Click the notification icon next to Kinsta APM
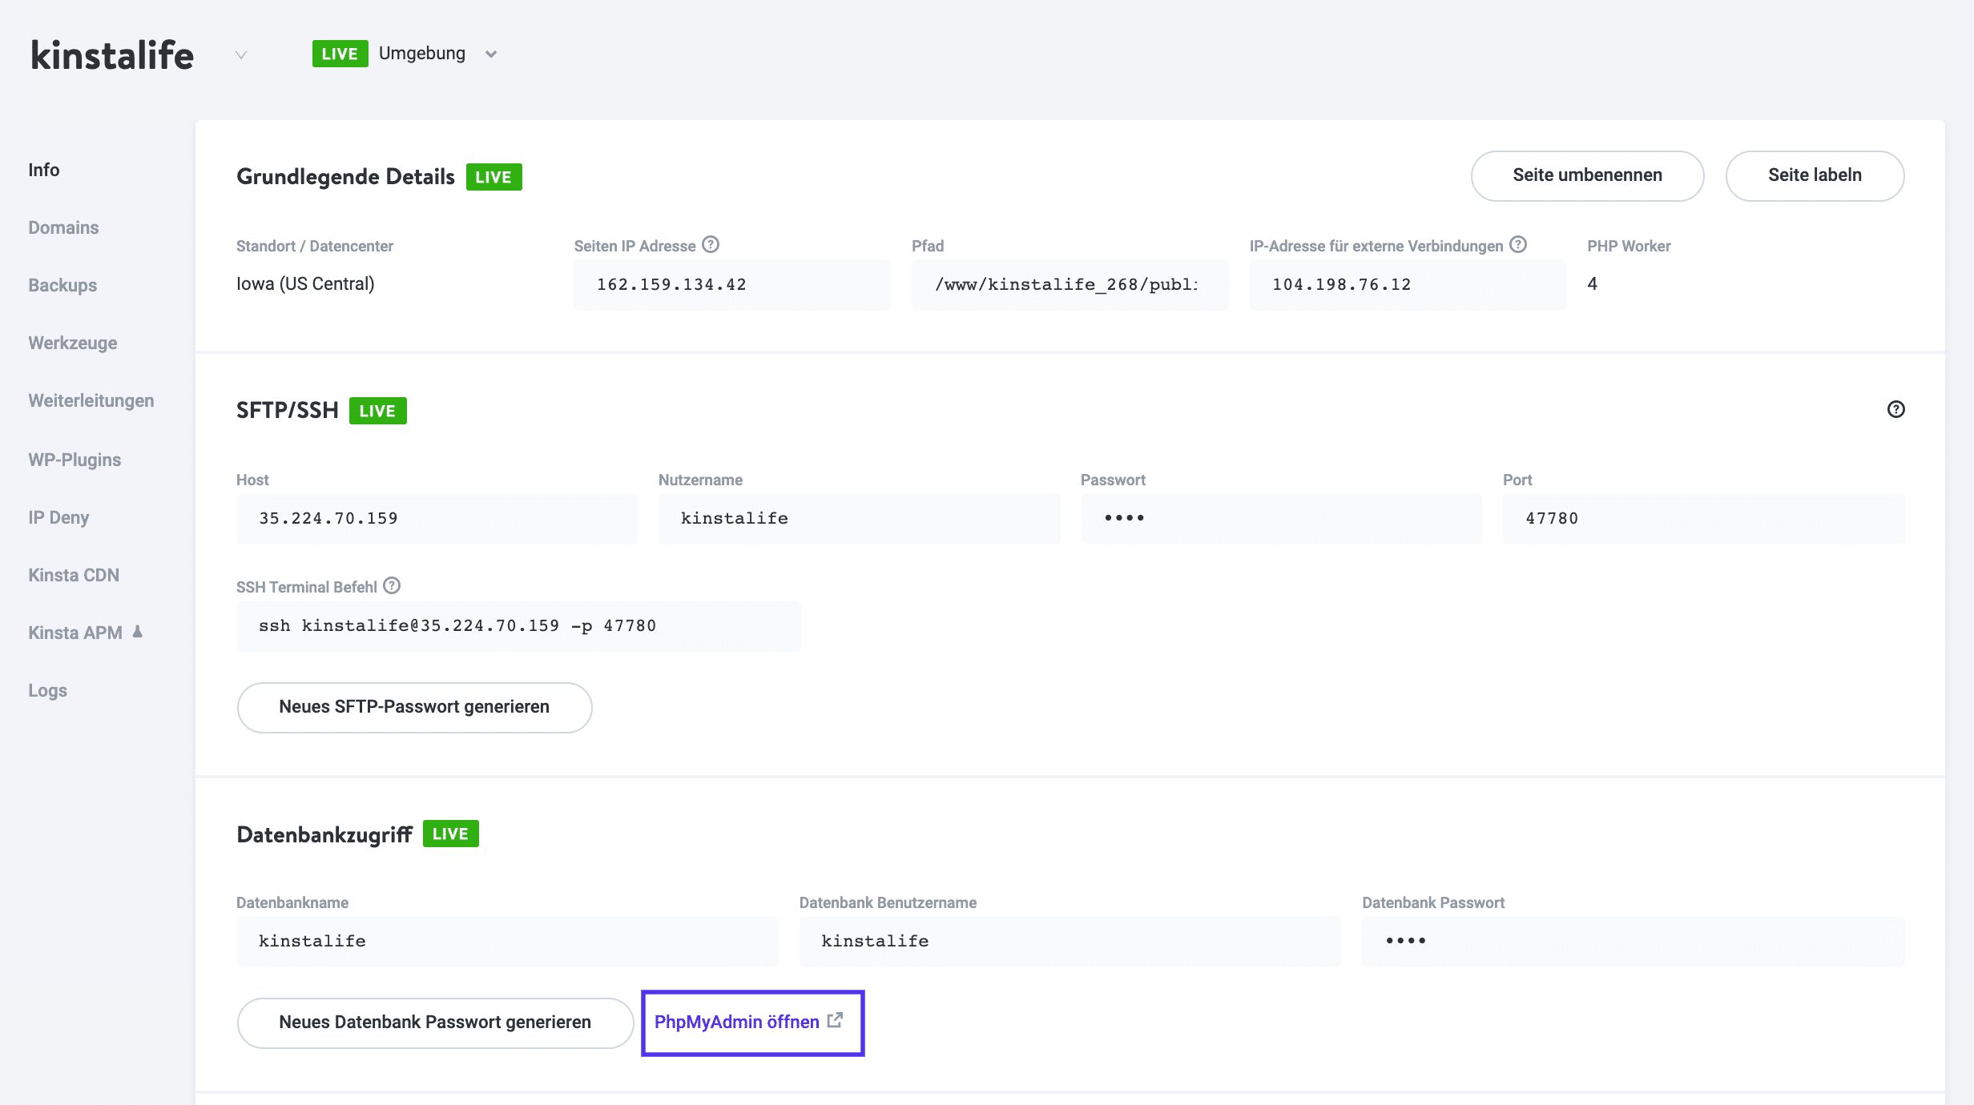1974x1105 pixels. tap(138, 632)
